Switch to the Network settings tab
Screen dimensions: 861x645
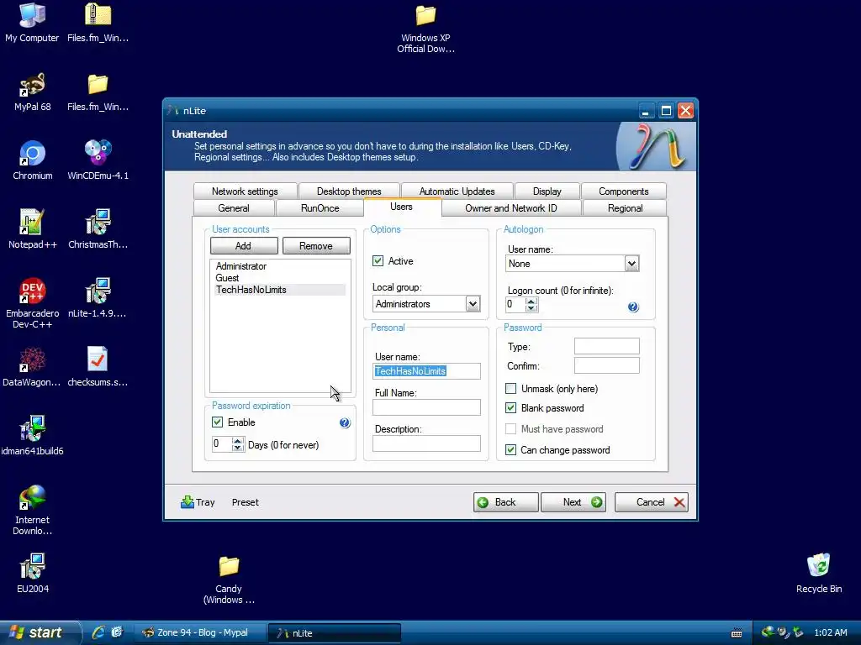tap(245, 191)
